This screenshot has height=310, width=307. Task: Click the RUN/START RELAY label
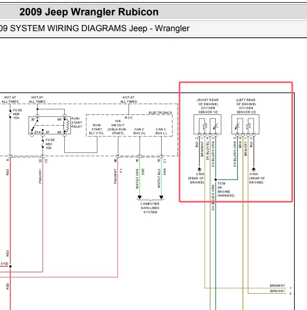click(77, 123)
